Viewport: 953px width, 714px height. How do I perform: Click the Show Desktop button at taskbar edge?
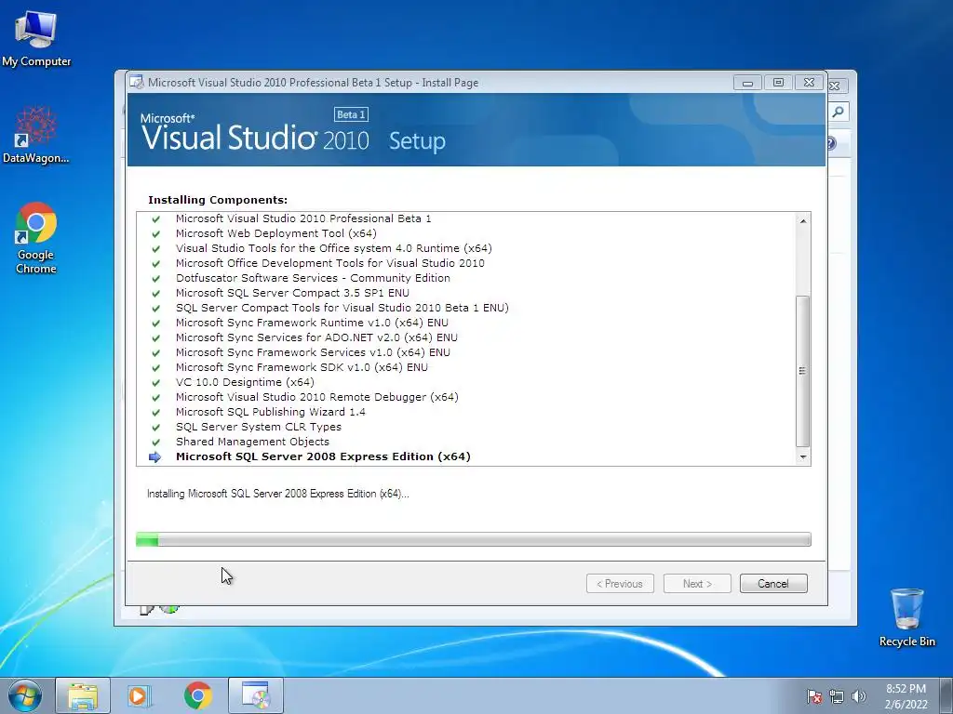tap(946, 695)
